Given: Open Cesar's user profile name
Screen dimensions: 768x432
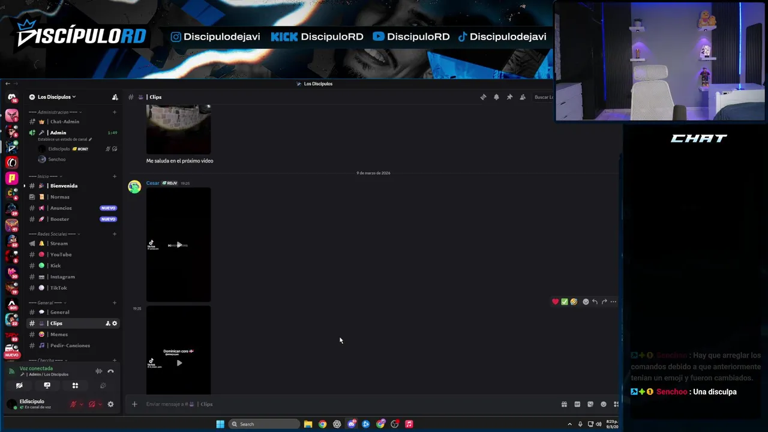Looking at the screenshot, I should [153, 183].
